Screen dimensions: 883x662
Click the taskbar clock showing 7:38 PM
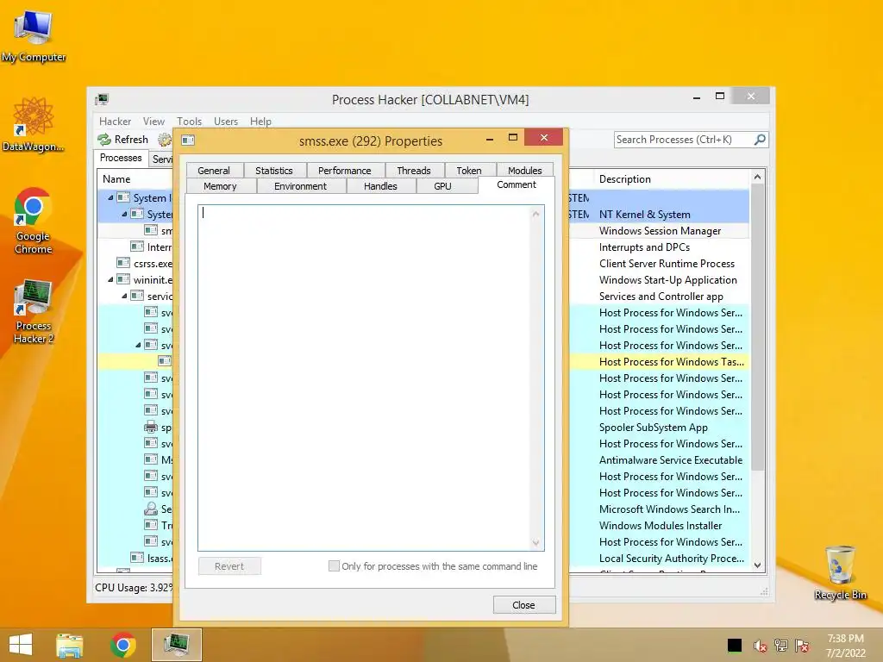pyautogui.click(x=845, y=646)
